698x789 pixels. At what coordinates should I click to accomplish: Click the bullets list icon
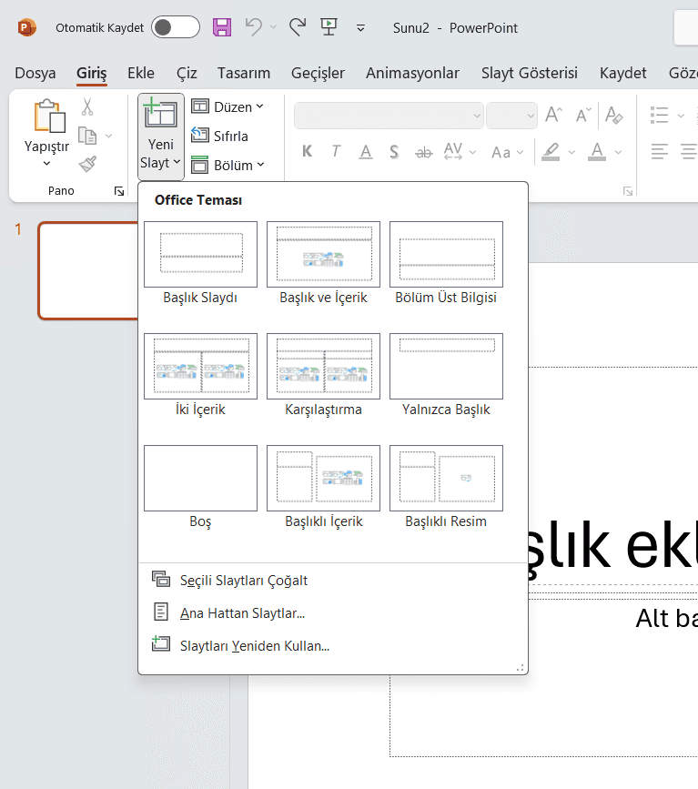pos(659,115)
